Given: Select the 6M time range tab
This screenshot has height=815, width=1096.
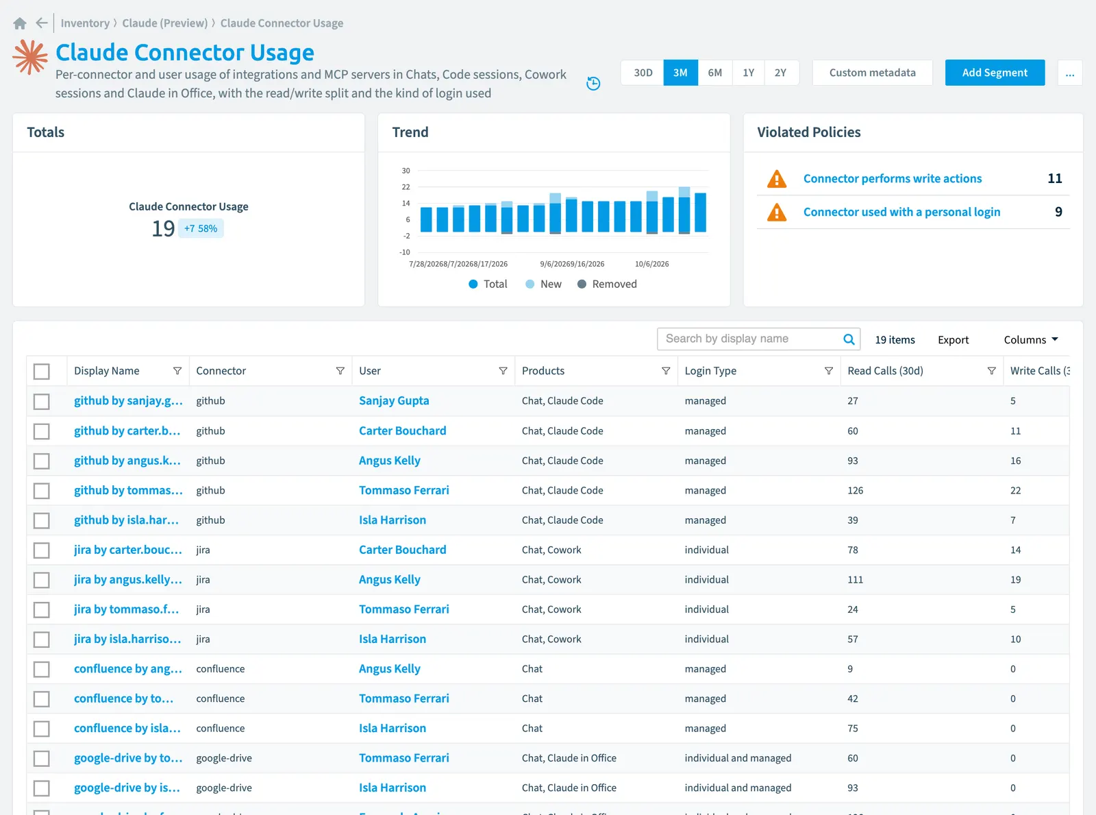Looking at the screenshot, I should point(715,73).
